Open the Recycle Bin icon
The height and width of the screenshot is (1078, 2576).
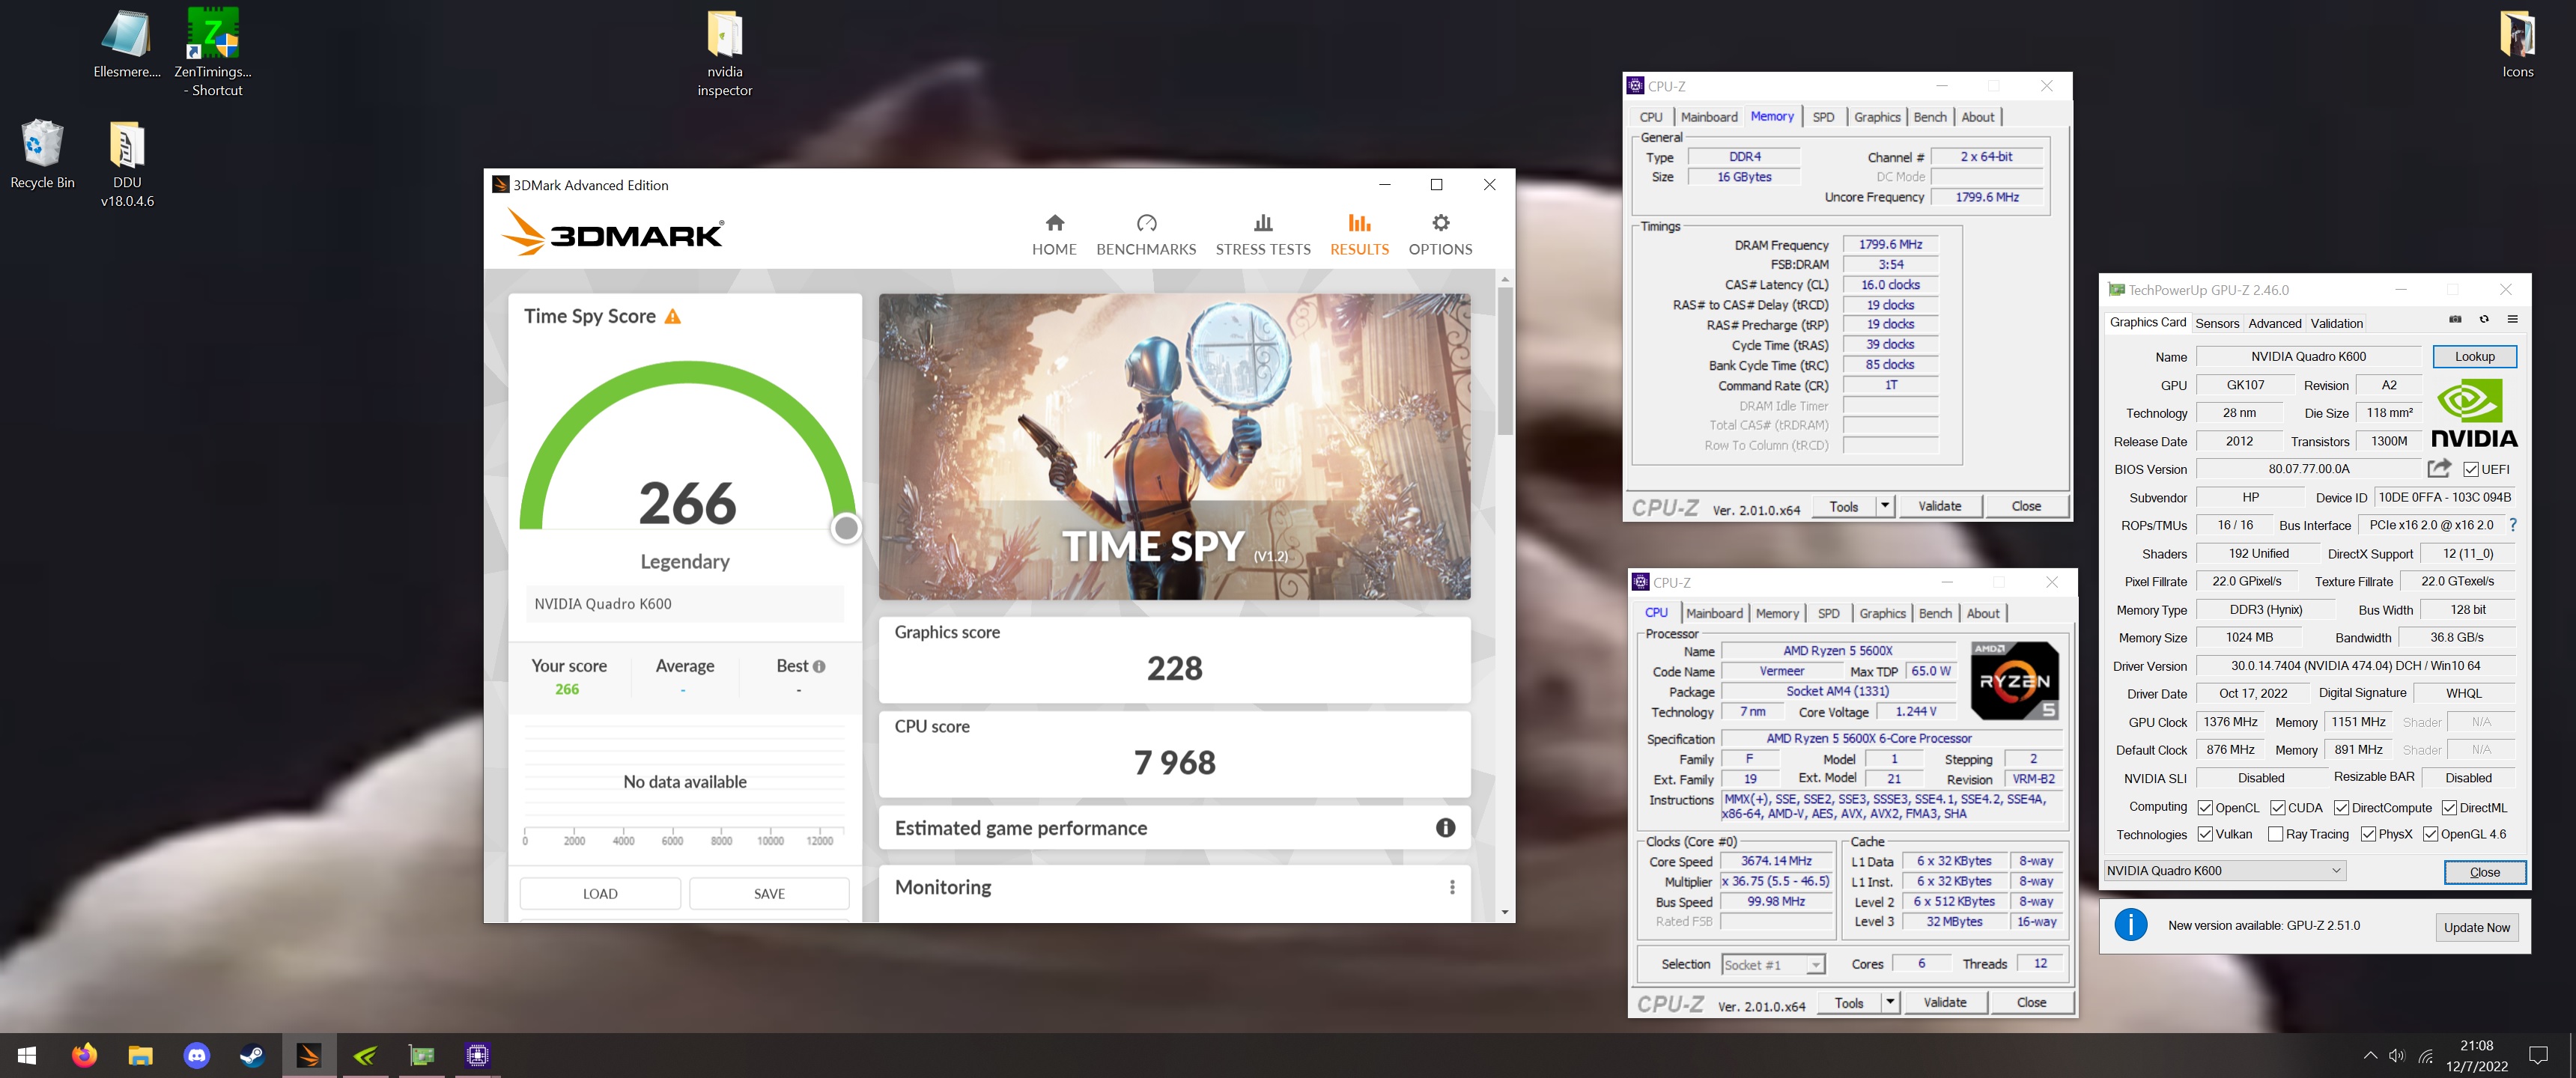[x=42, y=155]
